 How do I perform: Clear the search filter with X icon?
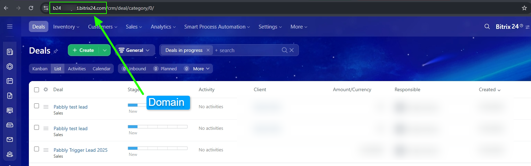click(x=292, y=50)
